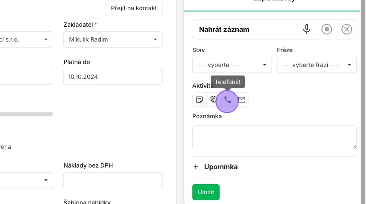Click the Uložit save button
Image resolution: width=366 pixels, height=204 pixels.
206,192
